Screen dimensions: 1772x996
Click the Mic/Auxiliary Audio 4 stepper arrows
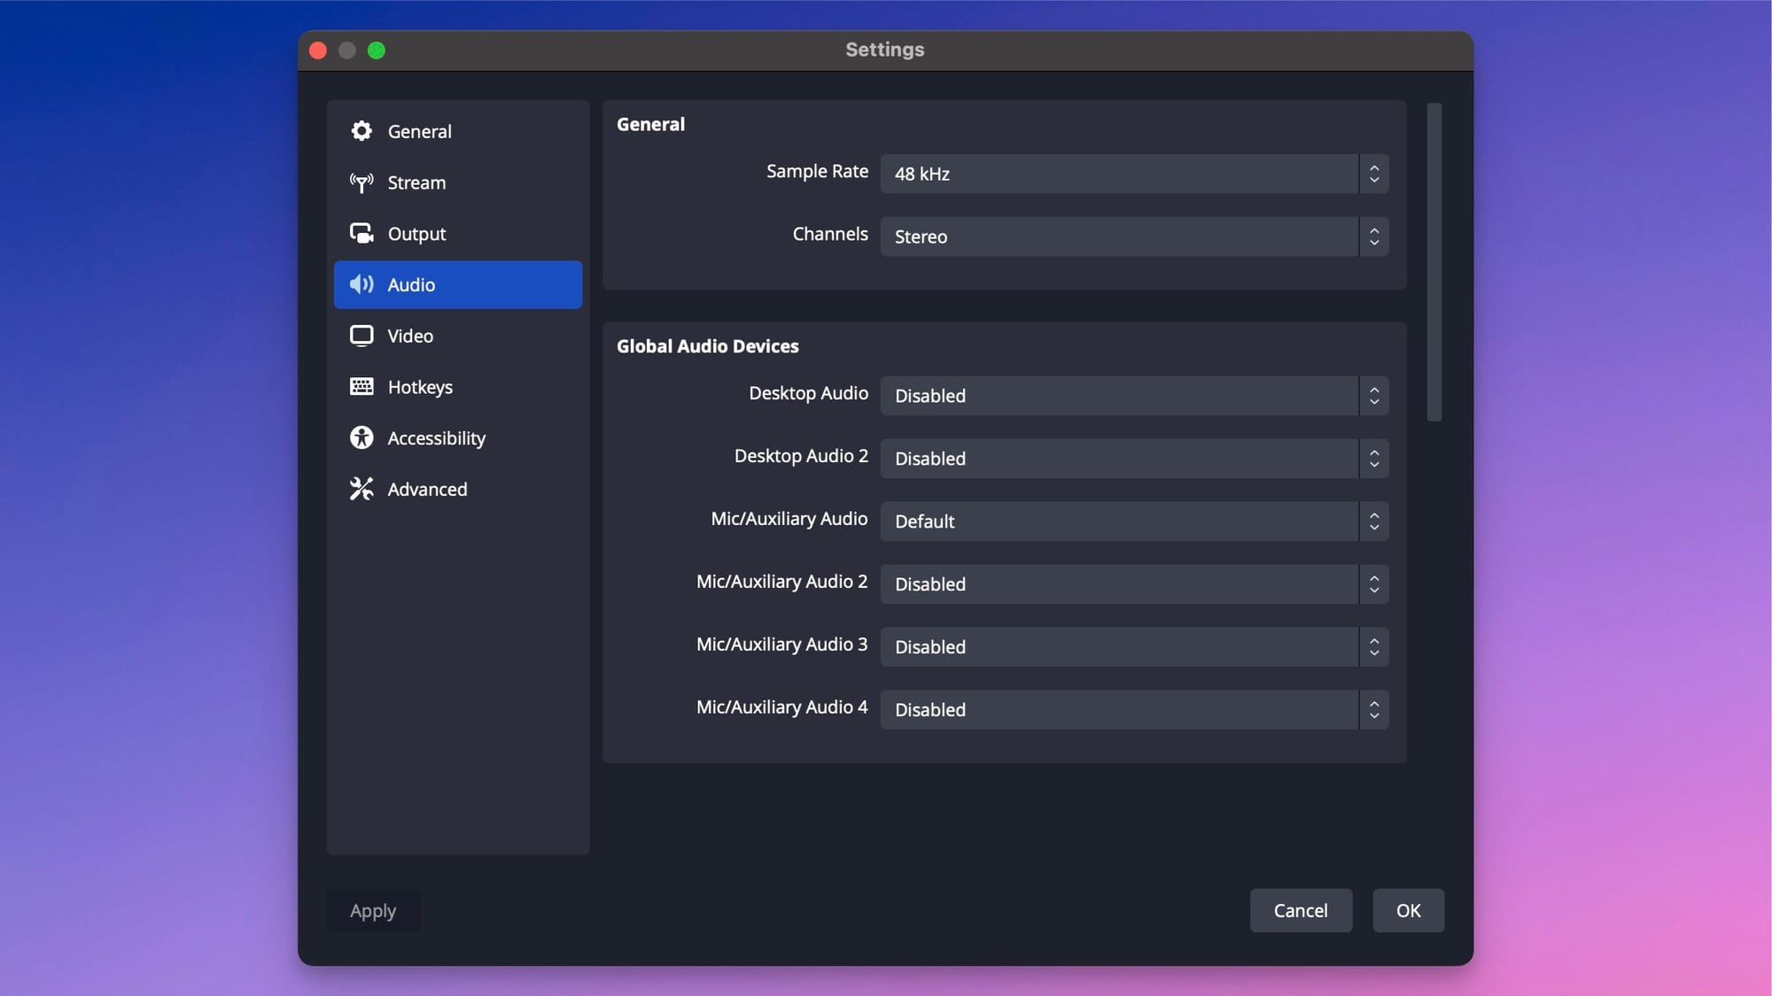coord(1373,709)
